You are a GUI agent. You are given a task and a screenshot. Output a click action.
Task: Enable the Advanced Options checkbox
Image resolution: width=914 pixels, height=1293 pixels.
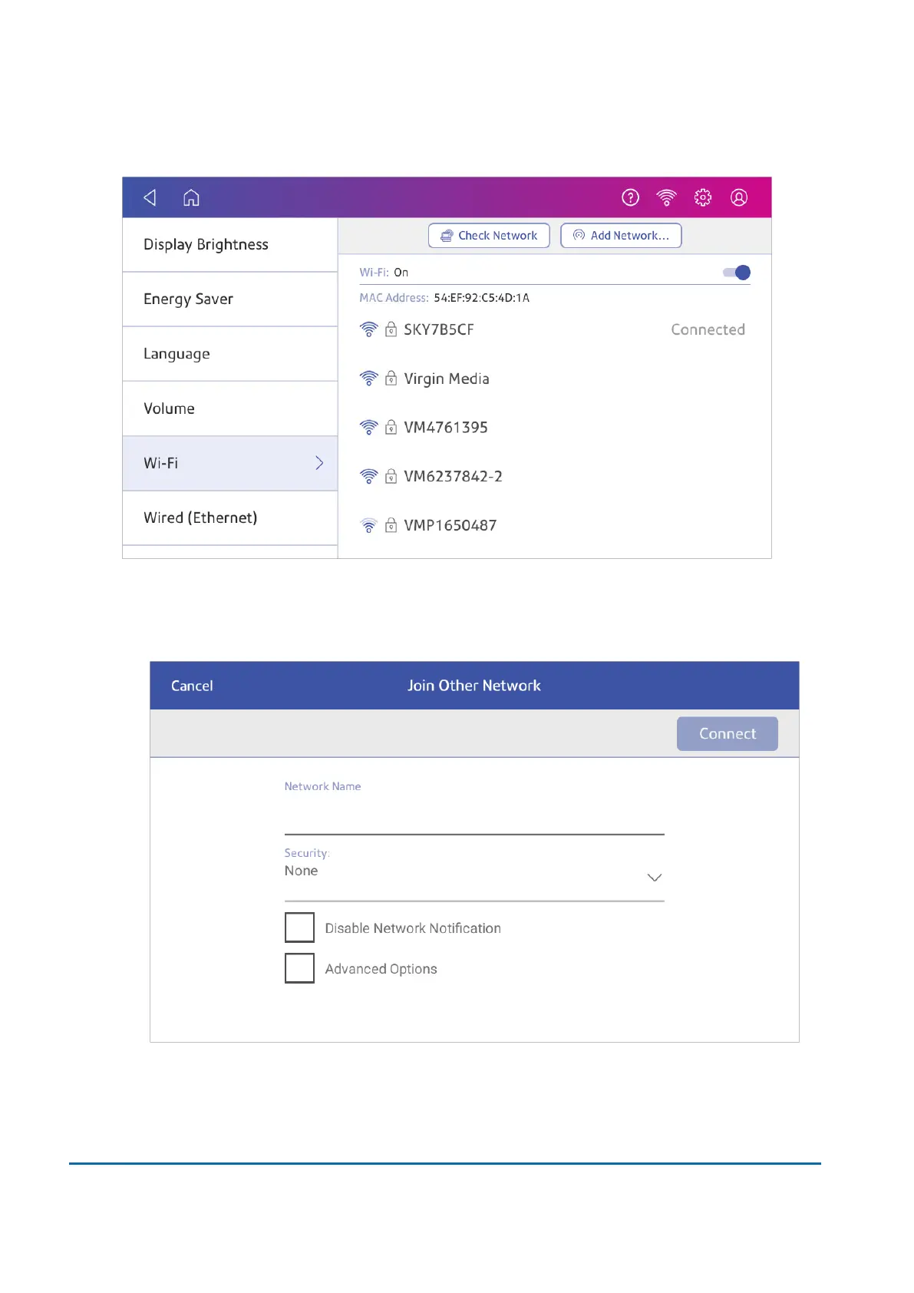pos(299,968)
